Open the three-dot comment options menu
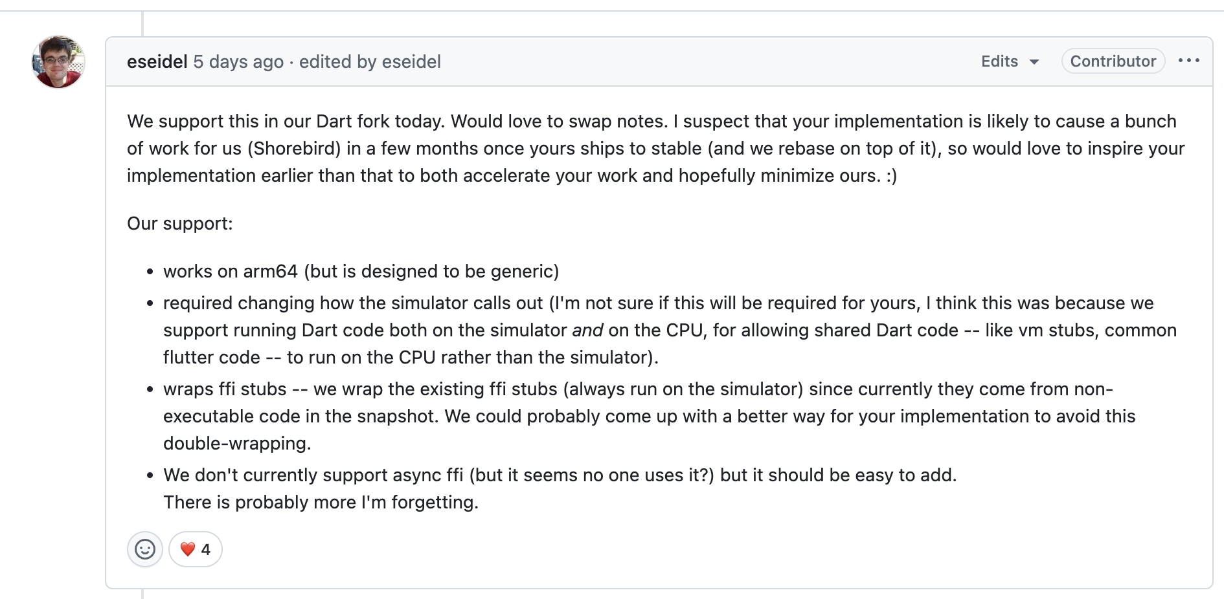The image size is (1224, 599). (x=1189, y=61)
